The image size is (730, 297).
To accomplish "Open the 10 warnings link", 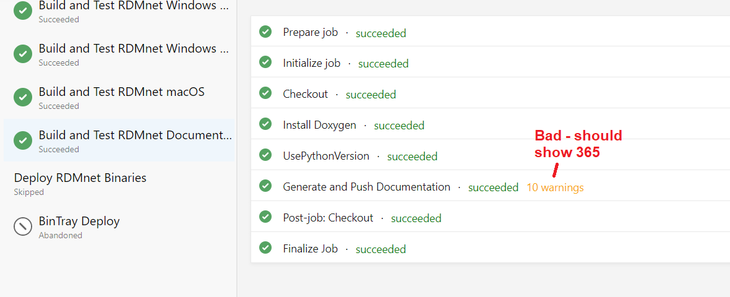I will [554, 187].
